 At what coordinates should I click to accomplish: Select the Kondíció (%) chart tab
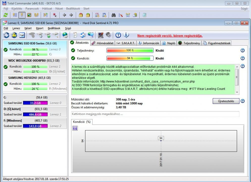82,122
